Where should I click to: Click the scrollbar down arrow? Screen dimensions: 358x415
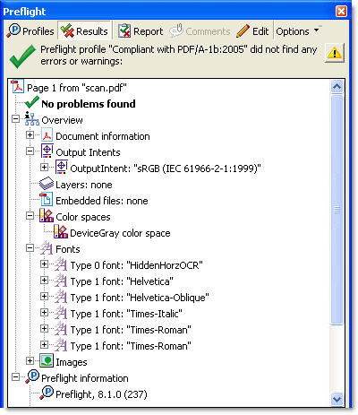click(337, 399)
